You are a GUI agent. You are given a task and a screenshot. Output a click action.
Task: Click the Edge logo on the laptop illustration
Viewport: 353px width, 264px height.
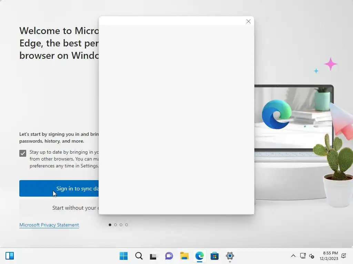click(277, 114)
